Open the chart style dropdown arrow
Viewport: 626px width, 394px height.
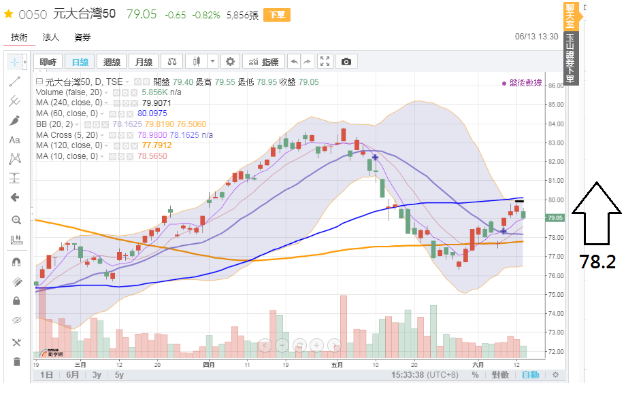pos(212,62)
